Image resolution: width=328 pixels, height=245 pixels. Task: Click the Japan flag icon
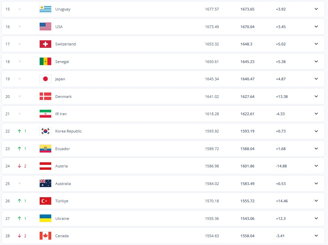point(45,79)
